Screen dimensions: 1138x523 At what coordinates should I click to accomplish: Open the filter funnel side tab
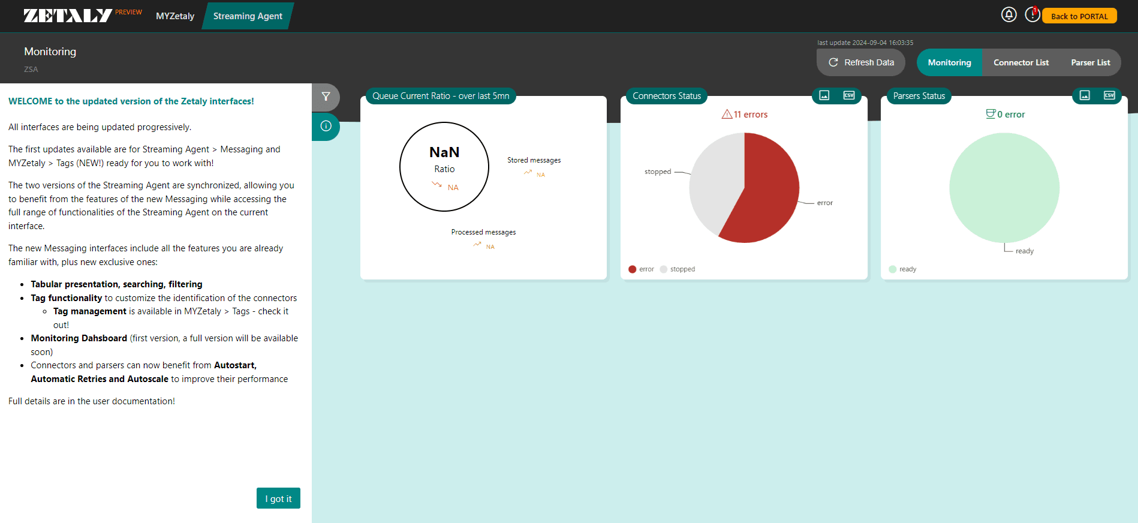326,97
